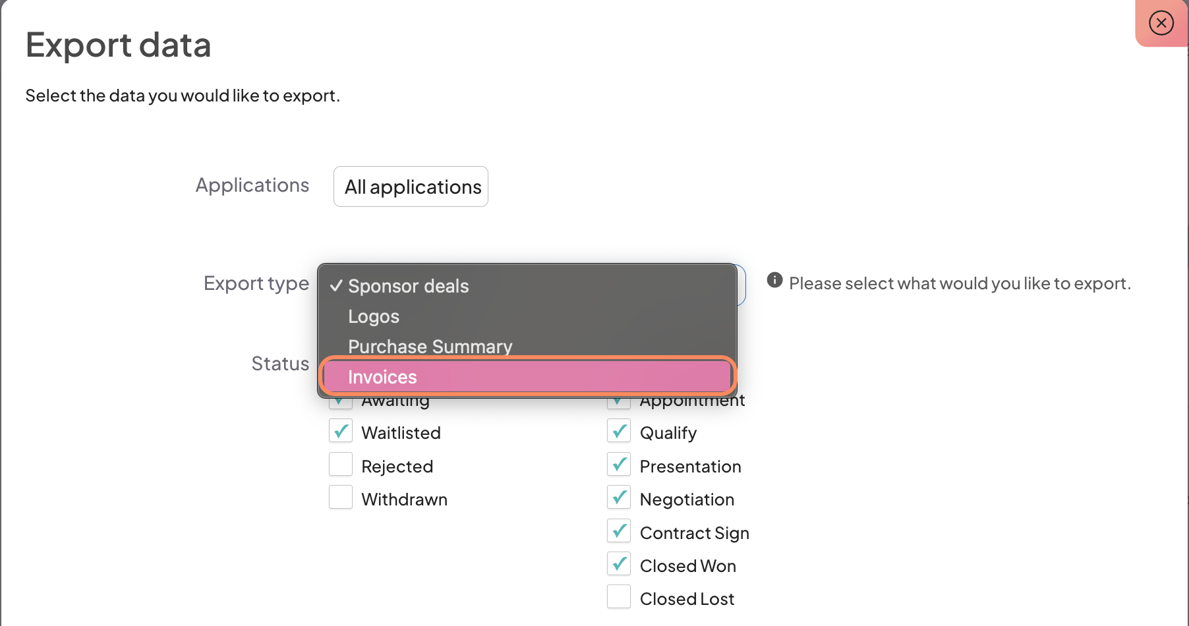Click the Export type field label
This screenshot has width=1189, height=626.
pos(256,283)
